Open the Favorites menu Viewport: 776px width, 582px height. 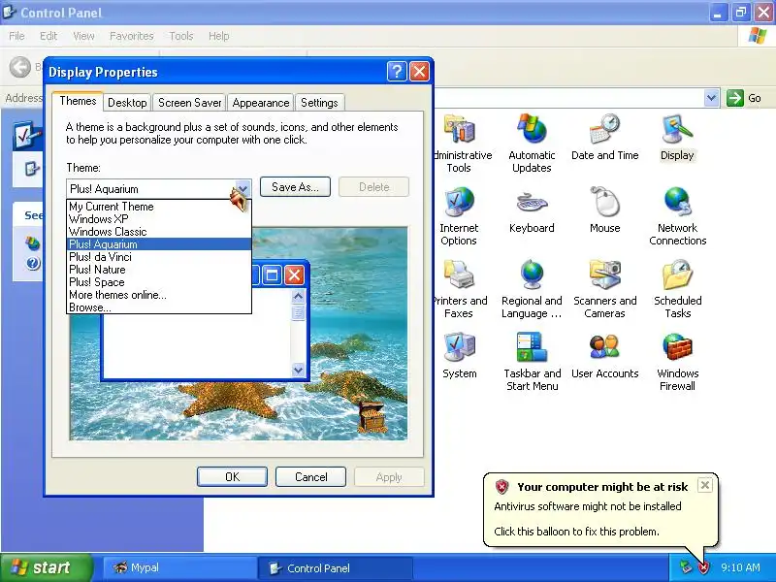(132, 36)
